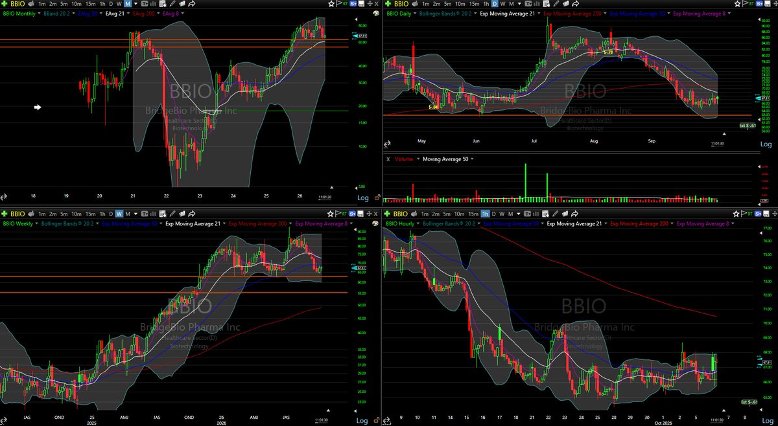Select the D timeframe on Weekly chart
778x426 pixels.
(x=110, y=214)
